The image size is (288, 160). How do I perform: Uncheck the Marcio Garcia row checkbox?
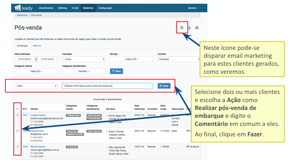(x=17, y=147)
